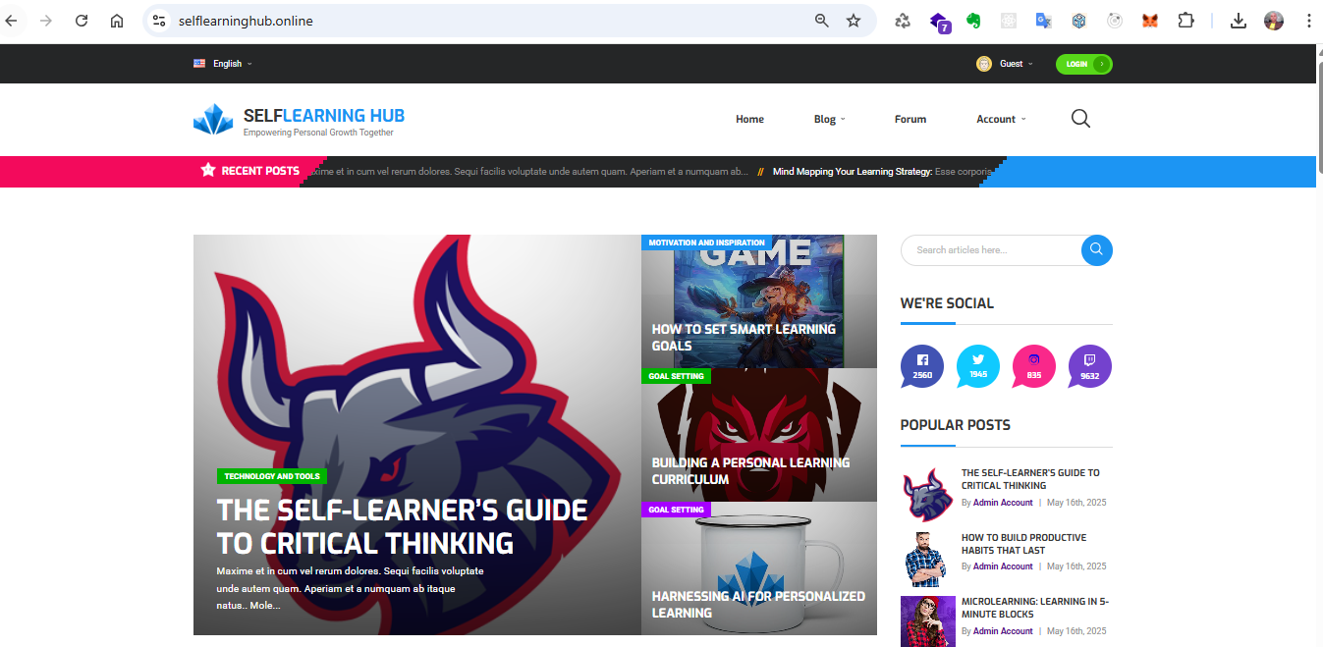Expand the Account navigation menu
Screen dimensions: 1323x647
[x=1000, y=119]
